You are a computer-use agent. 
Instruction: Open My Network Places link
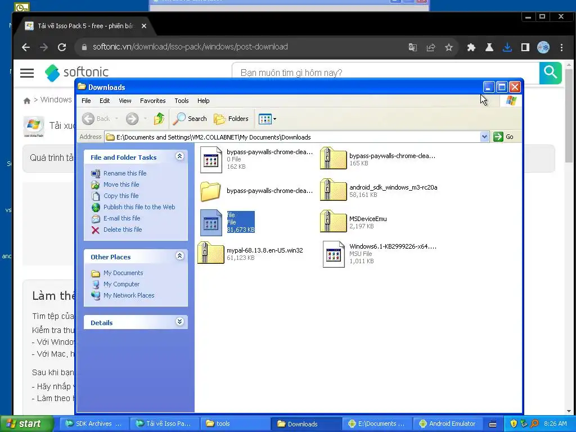129,295
